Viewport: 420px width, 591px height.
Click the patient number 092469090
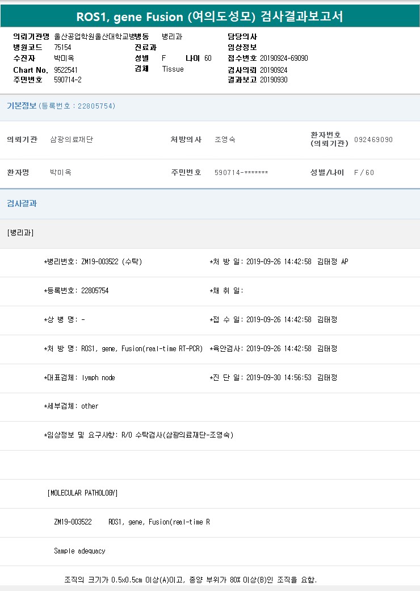pos(373,140)
